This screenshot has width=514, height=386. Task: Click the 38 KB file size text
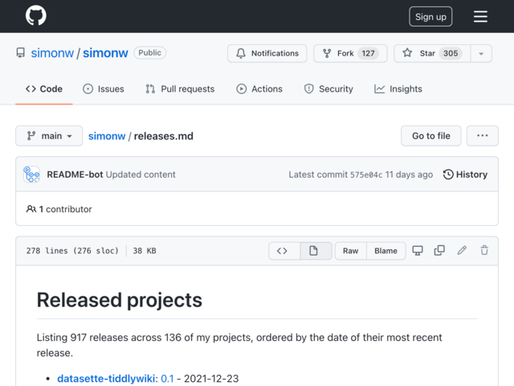point(145,251)
